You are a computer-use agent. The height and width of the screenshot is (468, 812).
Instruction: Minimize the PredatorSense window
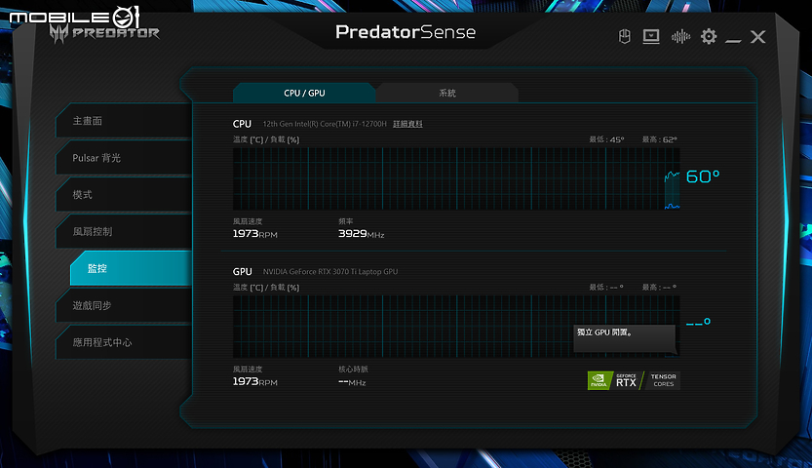tap(733, 40)
